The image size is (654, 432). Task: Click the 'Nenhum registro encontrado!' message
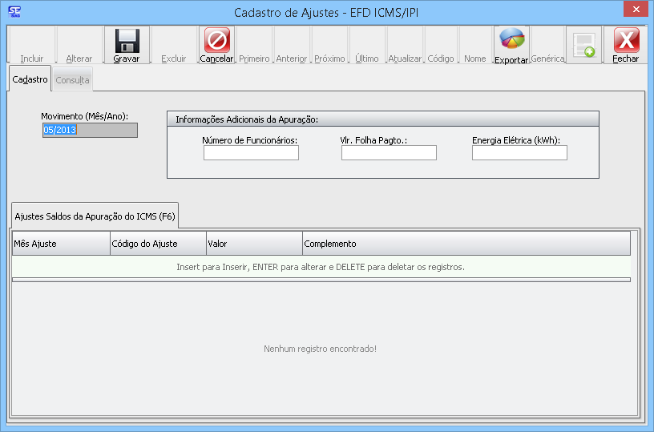click(x=320, y=349)
